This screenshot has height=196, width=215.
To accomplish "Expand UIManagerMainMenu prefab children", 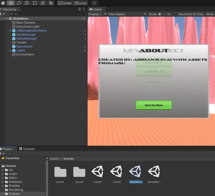I will [x=10, y=30].
